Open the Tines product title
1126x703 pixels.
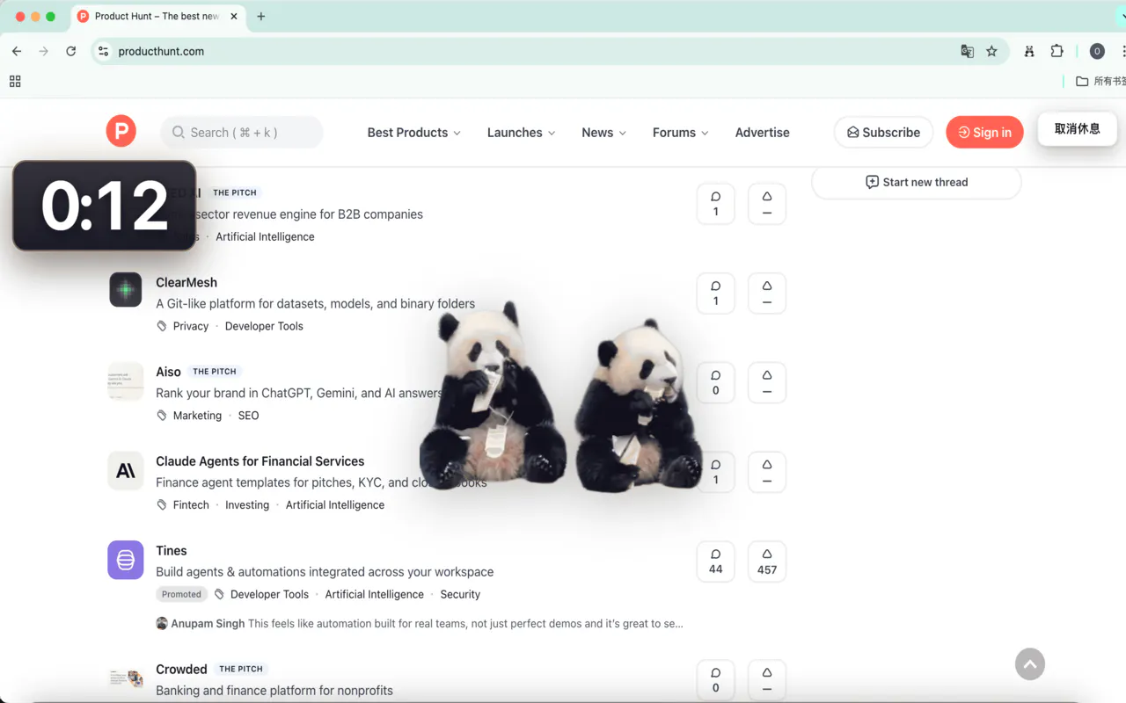point(172,551)
